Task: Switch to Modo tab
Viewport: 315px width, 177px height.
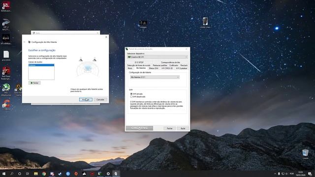Action: 130,68
